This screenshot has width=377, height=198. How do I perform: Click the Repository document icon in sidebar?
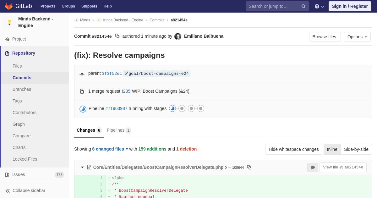pyautogui.click(x=7, y=53)
